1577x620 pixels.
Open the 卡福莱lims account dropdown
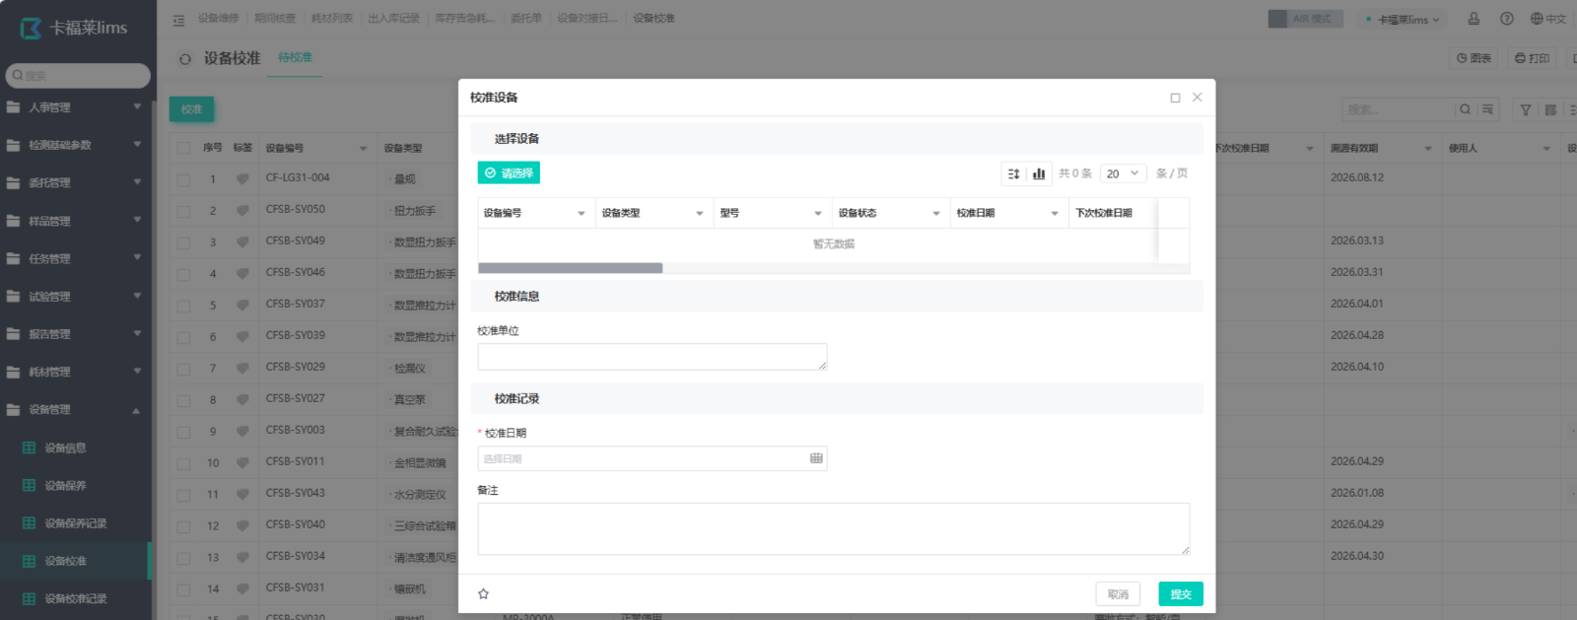[x=1404, y=19]
